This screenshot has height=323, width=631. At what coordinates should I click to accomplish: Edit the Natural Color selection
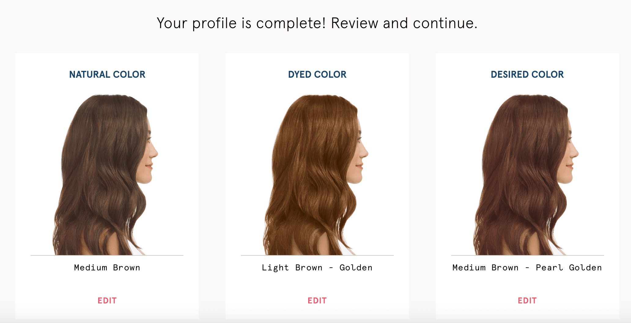click(x=107, y=301)
